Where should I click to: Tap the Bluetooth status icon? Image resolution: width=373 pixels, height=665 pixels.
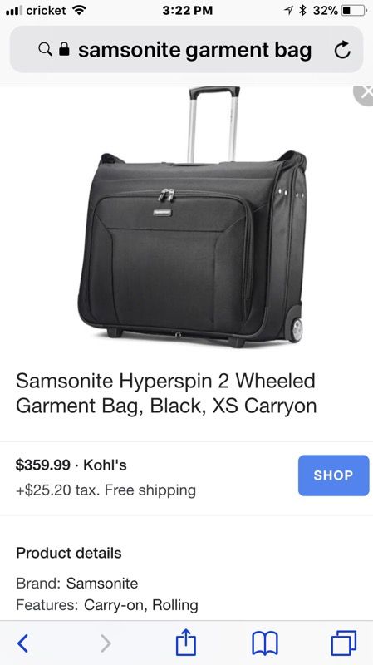pyautogui.click(x=302, y=11)
